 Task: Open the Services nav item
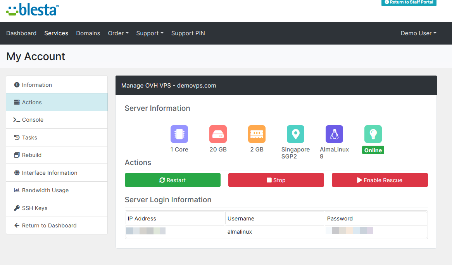[56, 33]
